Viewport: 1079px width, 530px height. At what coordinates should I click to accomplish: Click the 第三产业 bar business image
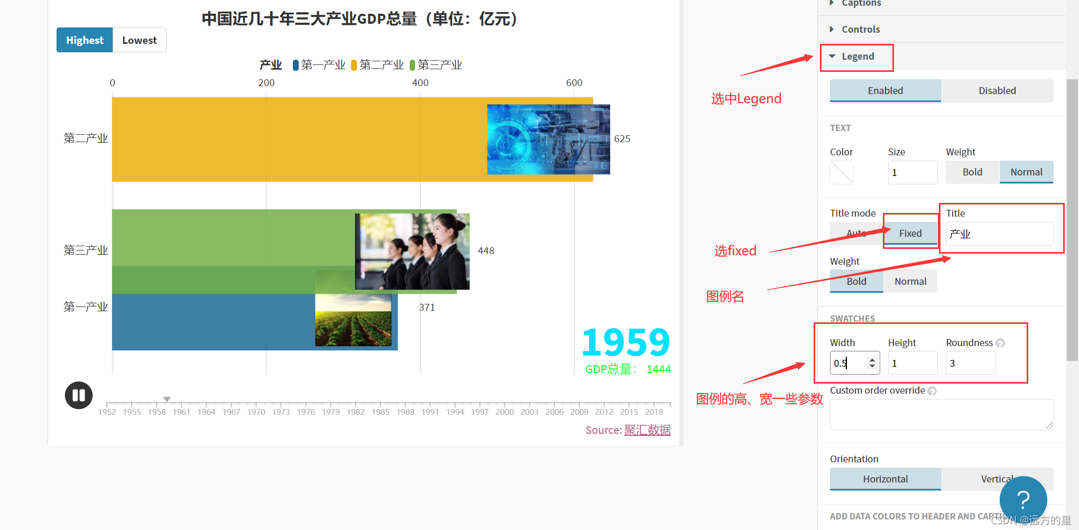(412, 252)
